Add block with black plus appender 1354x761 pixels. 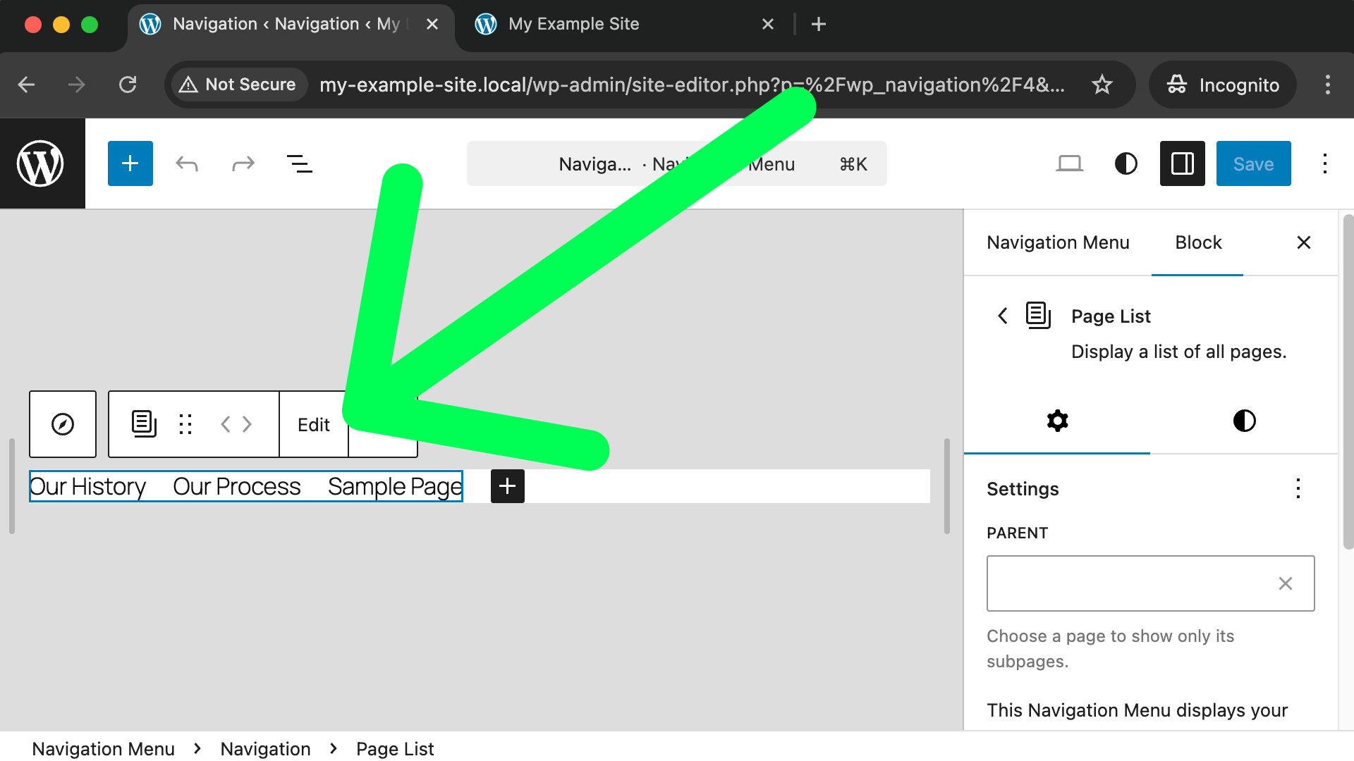[507, 486]
